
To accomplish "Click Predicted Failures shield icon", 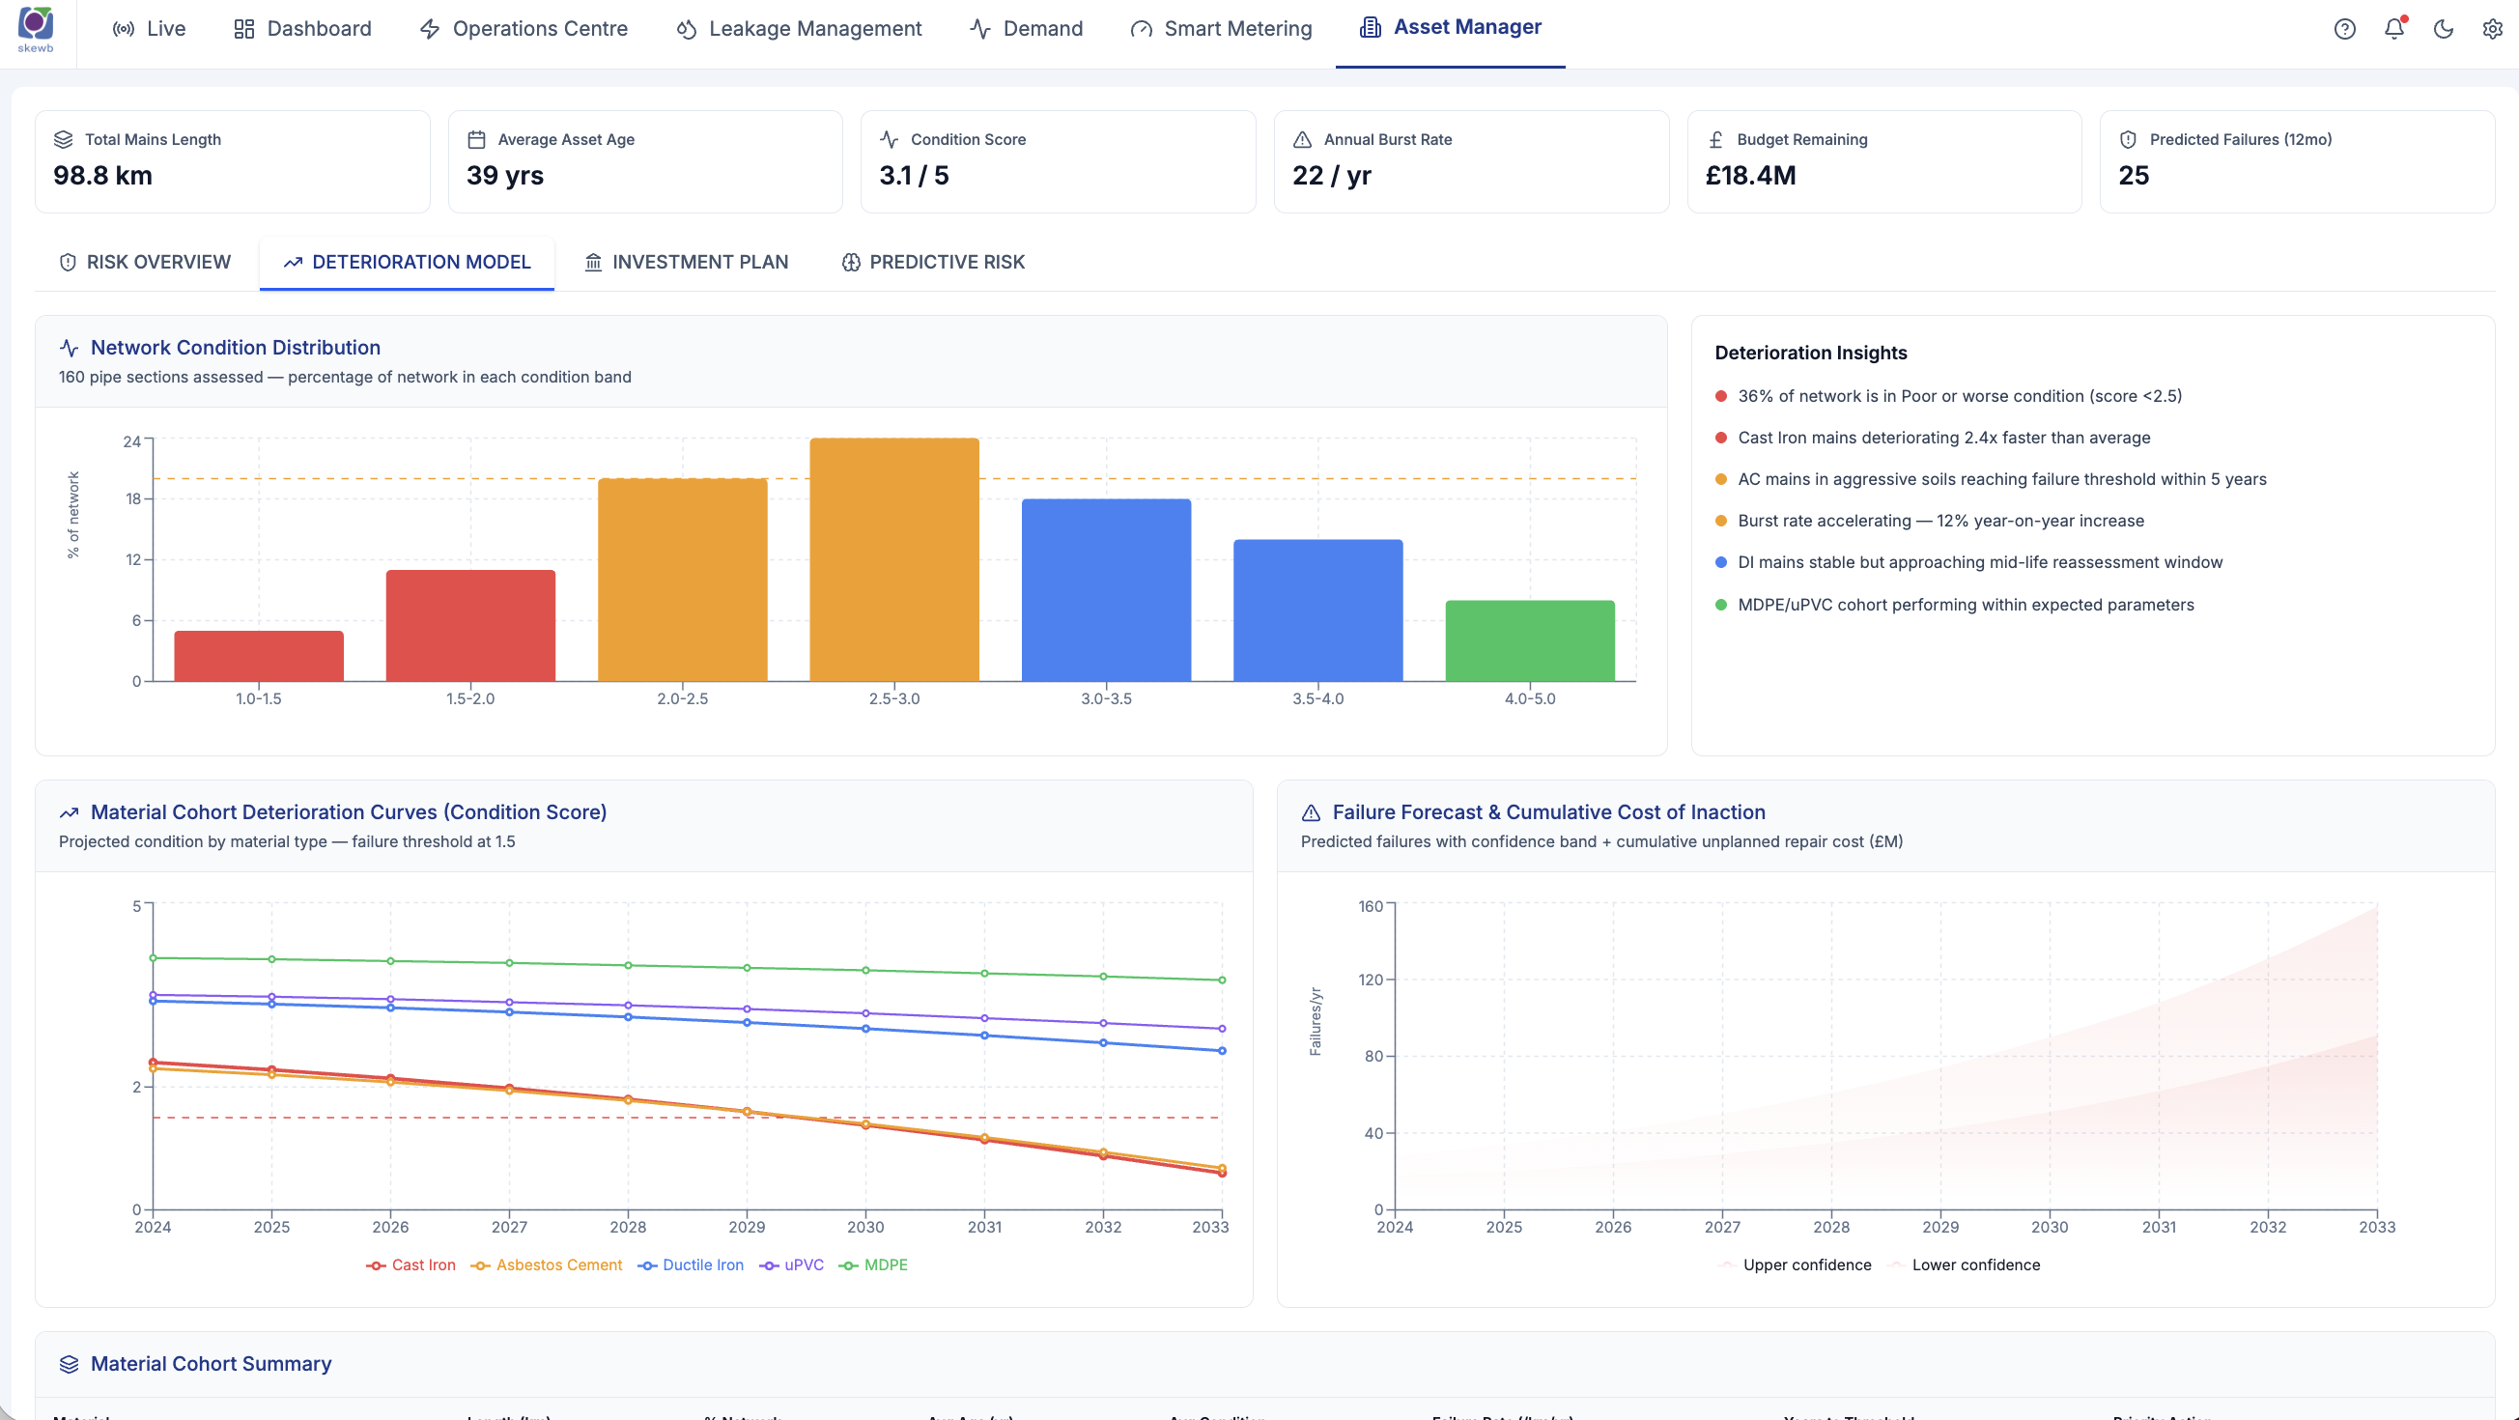I will 2128,140.
